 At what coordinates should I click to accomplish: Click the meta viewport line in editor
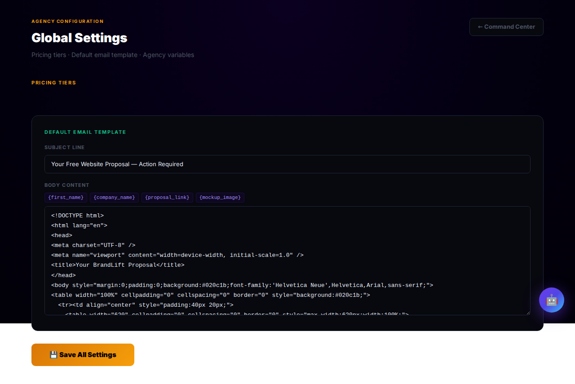pyautogui.click(x=177, y=255)
